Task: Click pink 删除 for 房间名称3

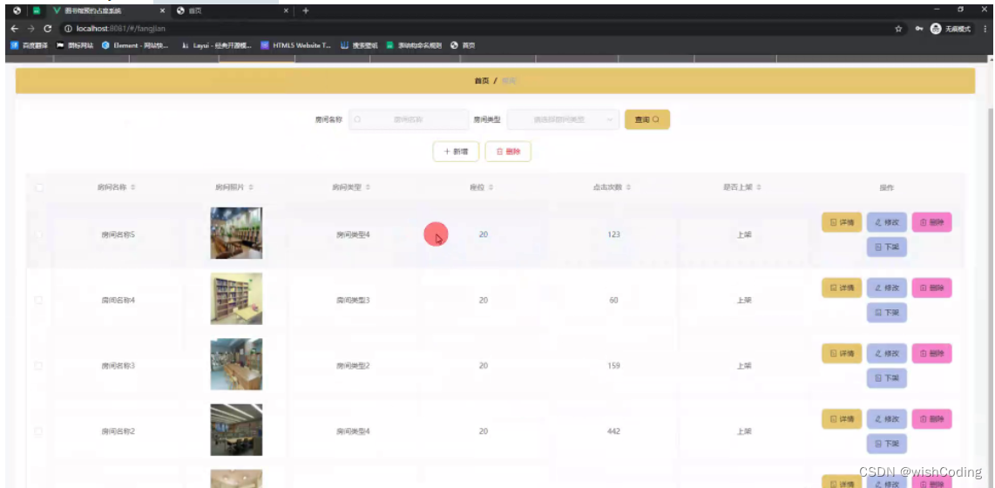Action: (x=931, y=354)
